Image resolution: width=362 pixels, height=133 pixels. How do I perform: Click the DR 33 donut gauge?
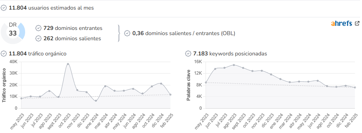click(13, 32)
